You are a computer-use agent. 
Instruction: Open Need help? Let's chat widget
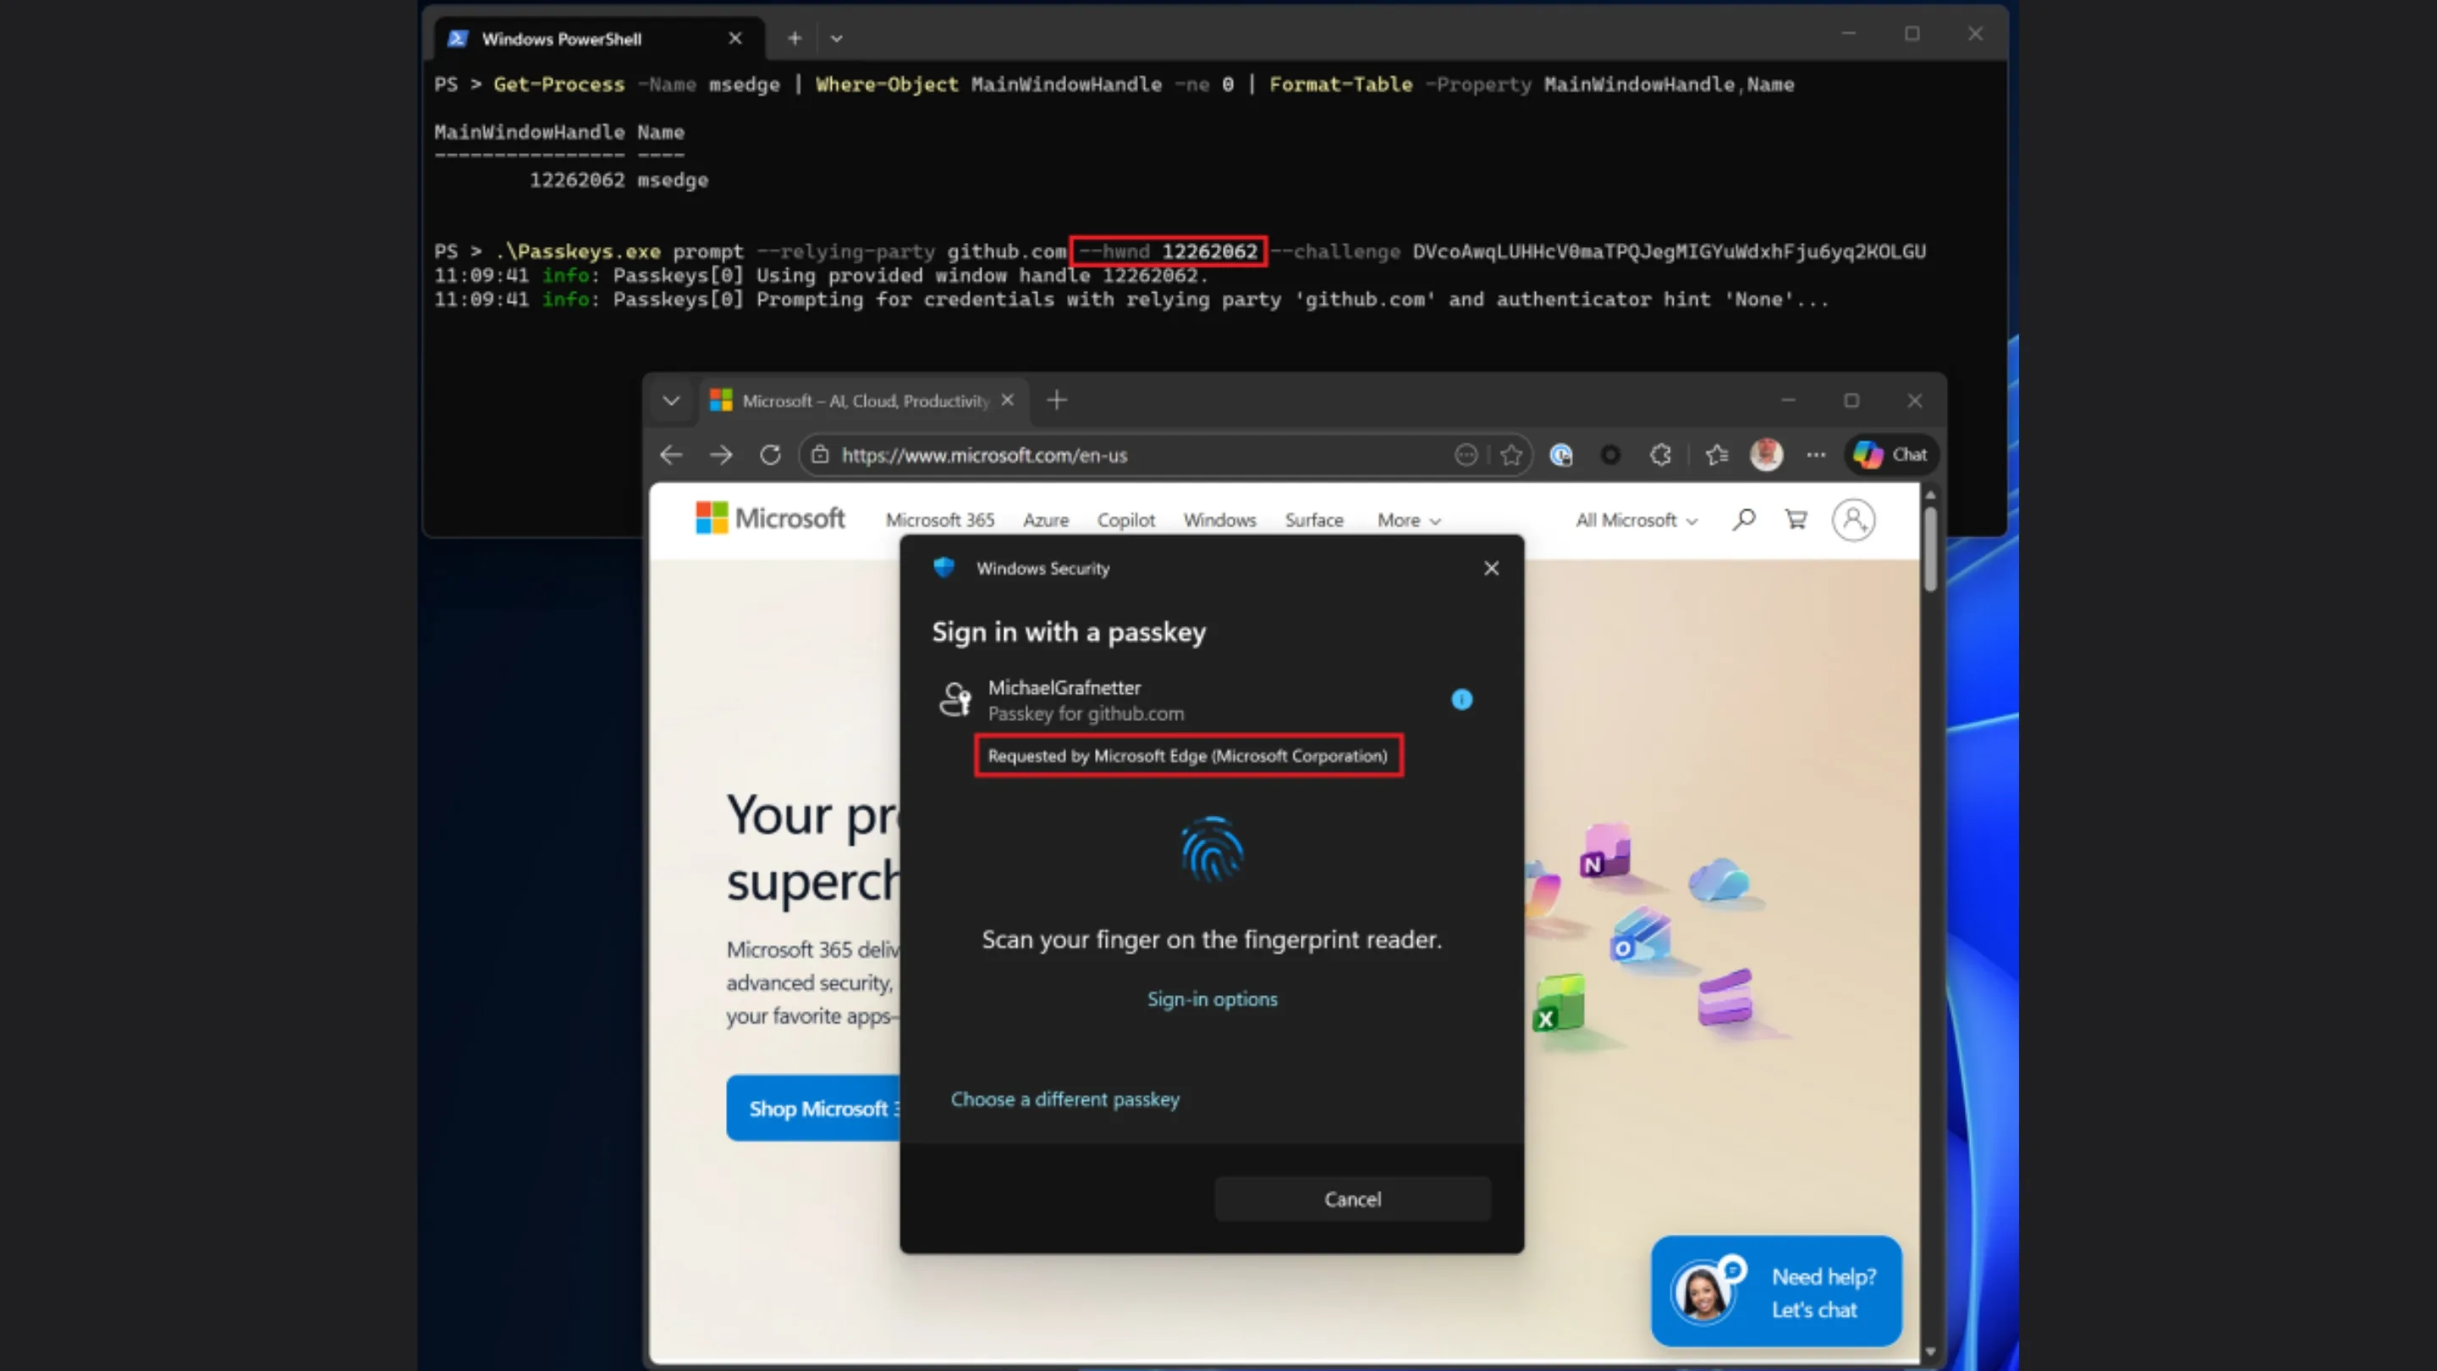pyautogui.click(x=1776, y=1291)
